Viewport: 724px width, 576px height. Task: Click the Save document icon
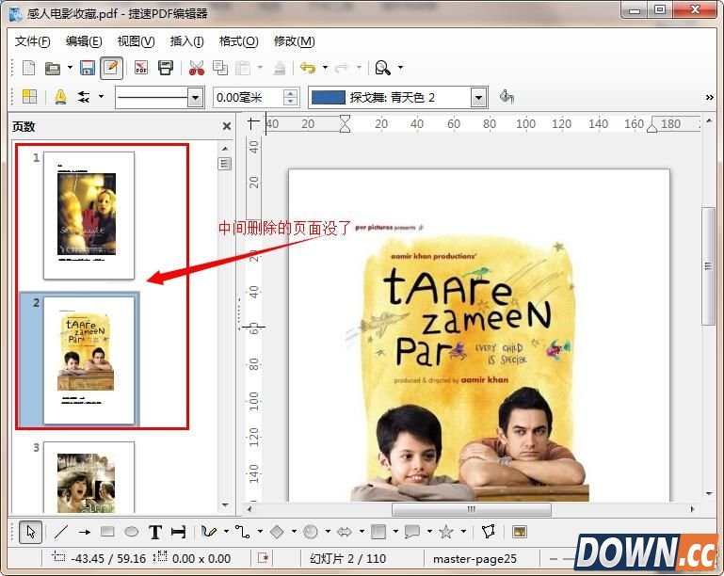(87, 68)
